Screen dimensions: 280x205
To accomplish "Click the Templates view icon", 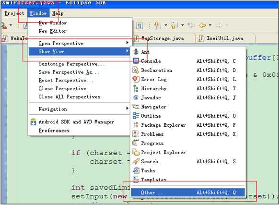I will coord(136,180).
